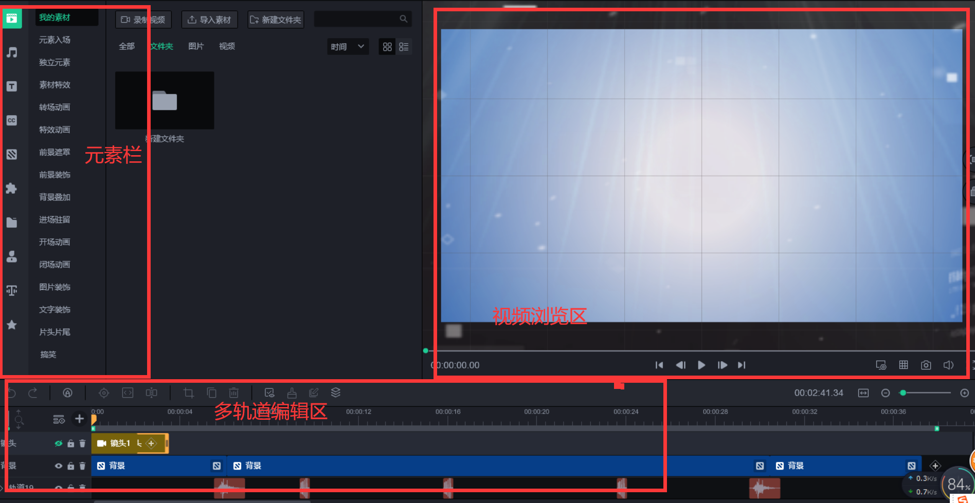975x503 pixels.
Task: Click the split clip icon in timeline toolbar
Action: pyautogui.click(x=151, y=393)
